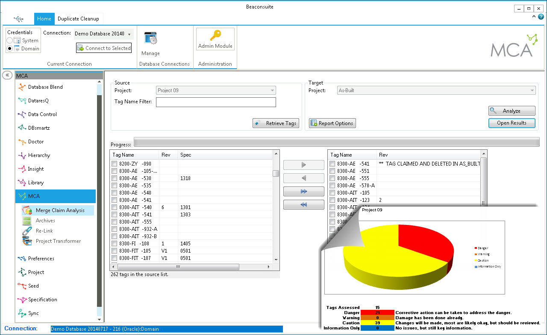547x335 pixels.
Task: Sort target list by Tag Name column
Action: pyautogui.click(x=352, y=155)
